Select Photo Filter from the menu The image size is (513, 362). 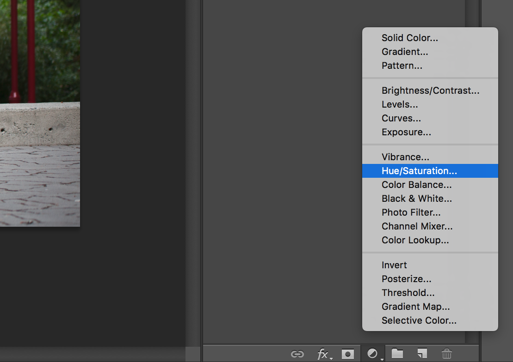(x=411, y=212)
